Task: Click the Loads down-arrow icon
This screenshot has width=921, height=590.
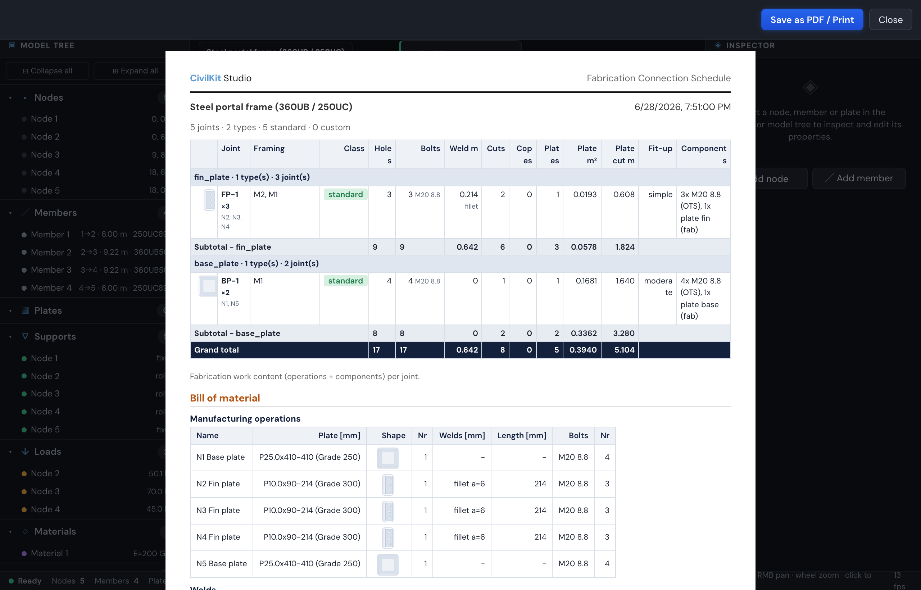Action: pyautogui.click(x=25, y=452)
